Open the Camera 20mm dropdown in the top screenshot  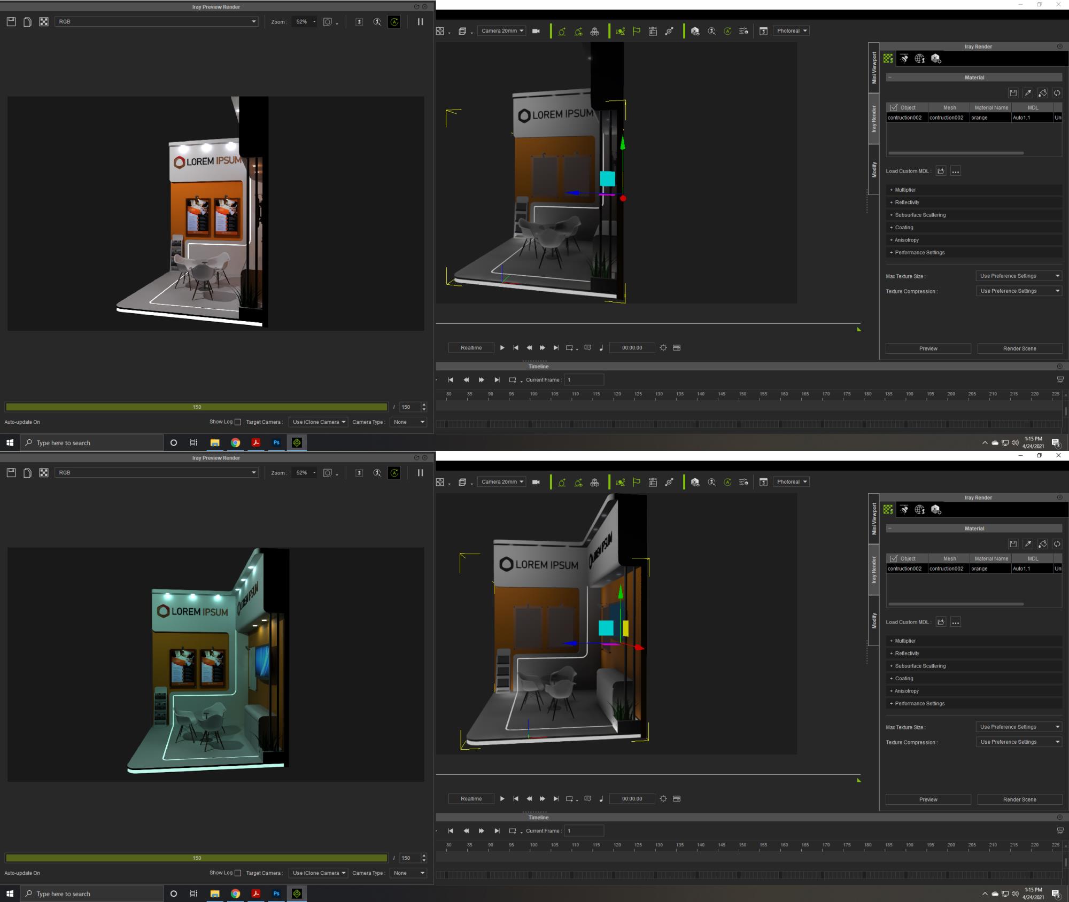[x=501, y=31]
